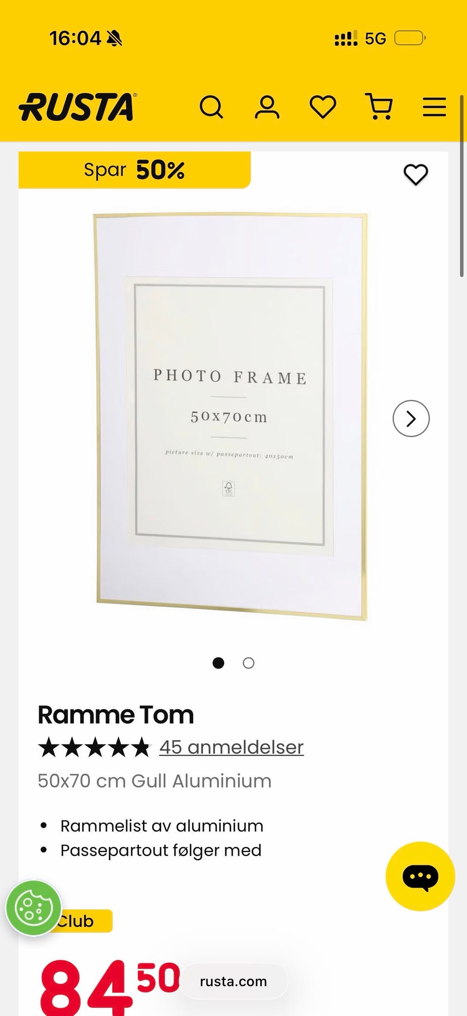467x1016 pixels.
Task: Tap the Spar 50% discount banner
Action: click(x=134, y=170)
